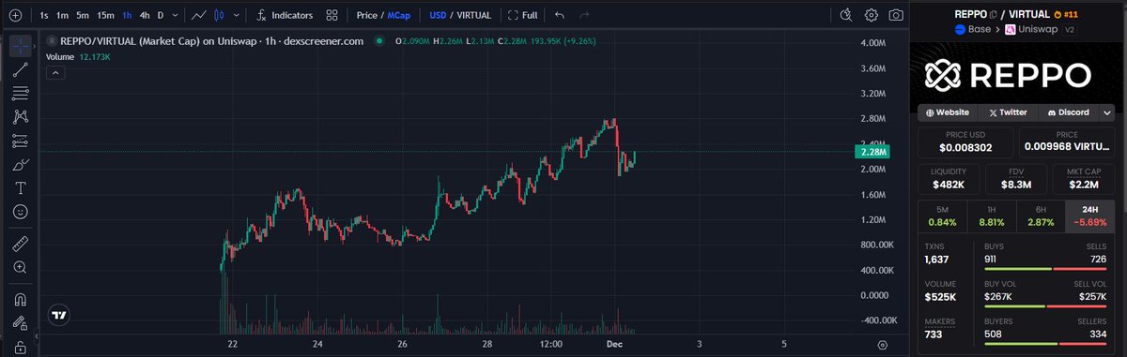Open the REPPO Website link
This screenshot has height=357, width=1127.
click(x=947, y=112)
